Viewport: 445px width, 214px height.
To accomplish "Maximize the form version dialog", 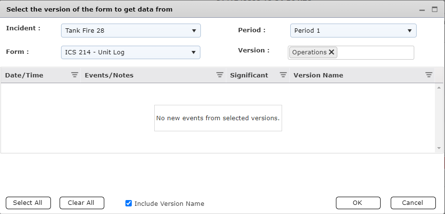I will (x=434, y=9).
